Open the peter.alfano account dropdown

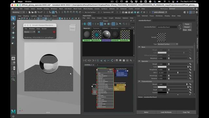159,12
